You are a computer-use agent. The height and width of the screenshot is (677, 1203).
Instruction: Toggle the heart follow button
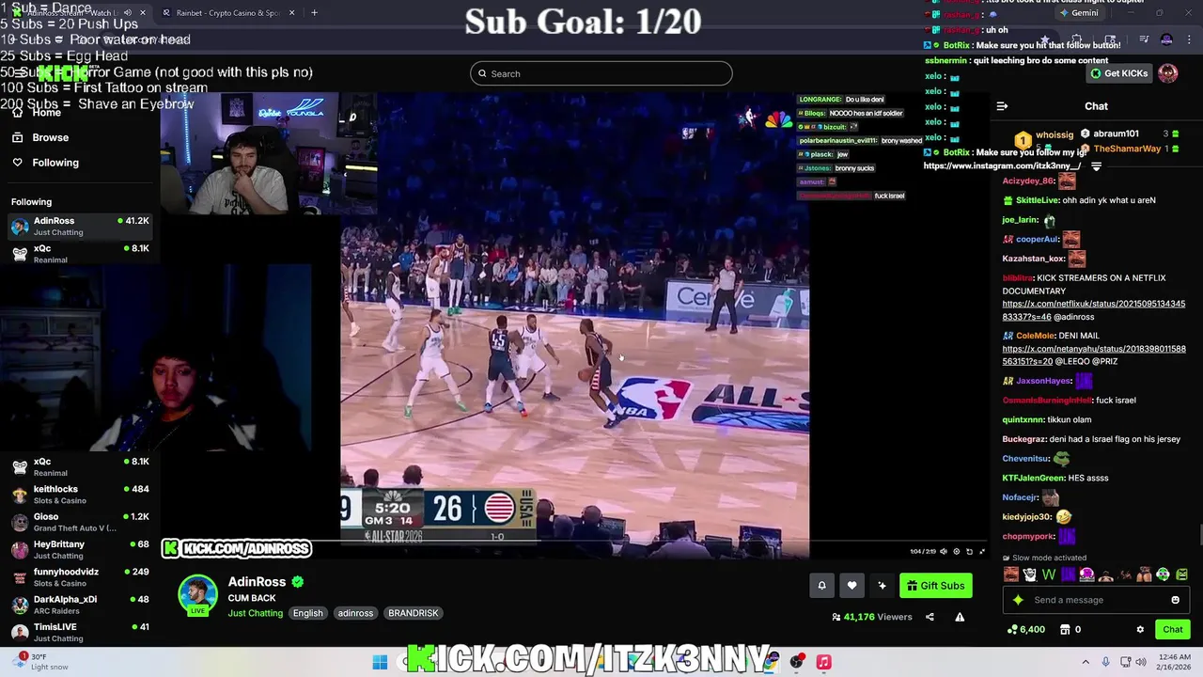(851, 586)
